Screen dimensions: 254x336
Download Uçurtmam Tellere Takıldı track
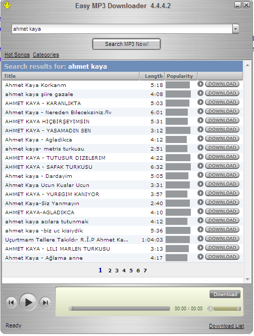pos(222,238)
